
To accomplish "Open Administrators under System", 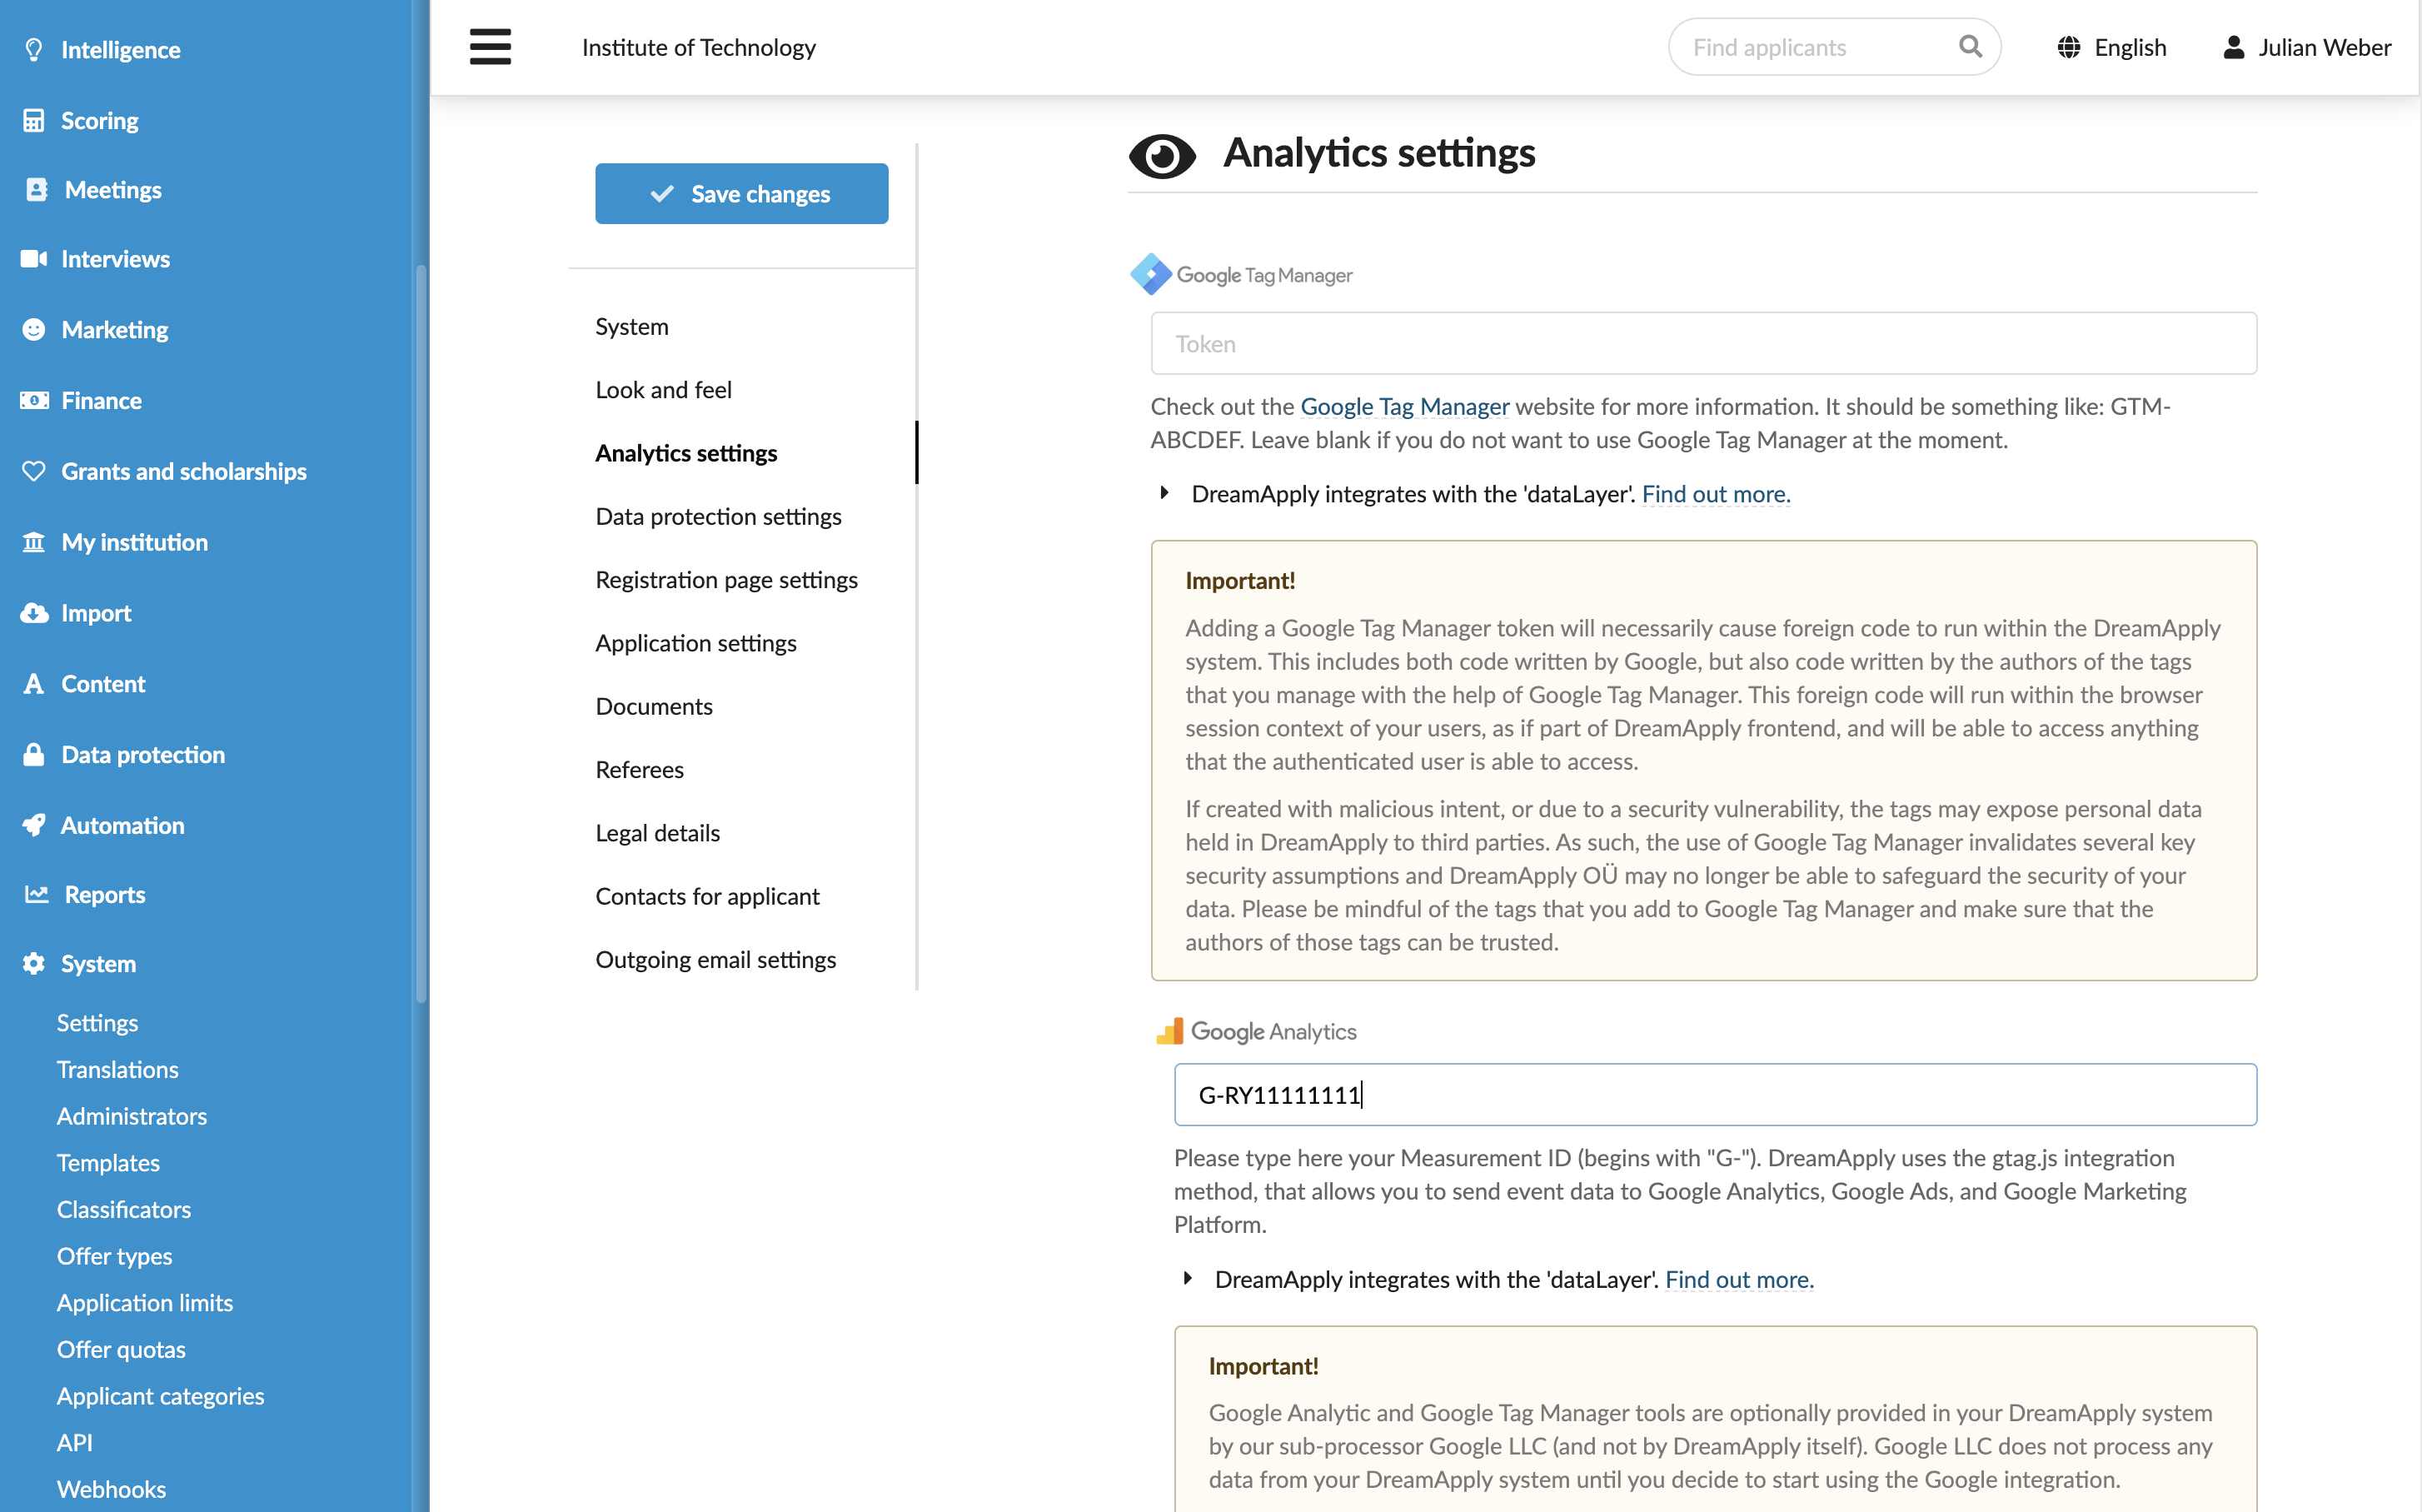I will 131,1116.
